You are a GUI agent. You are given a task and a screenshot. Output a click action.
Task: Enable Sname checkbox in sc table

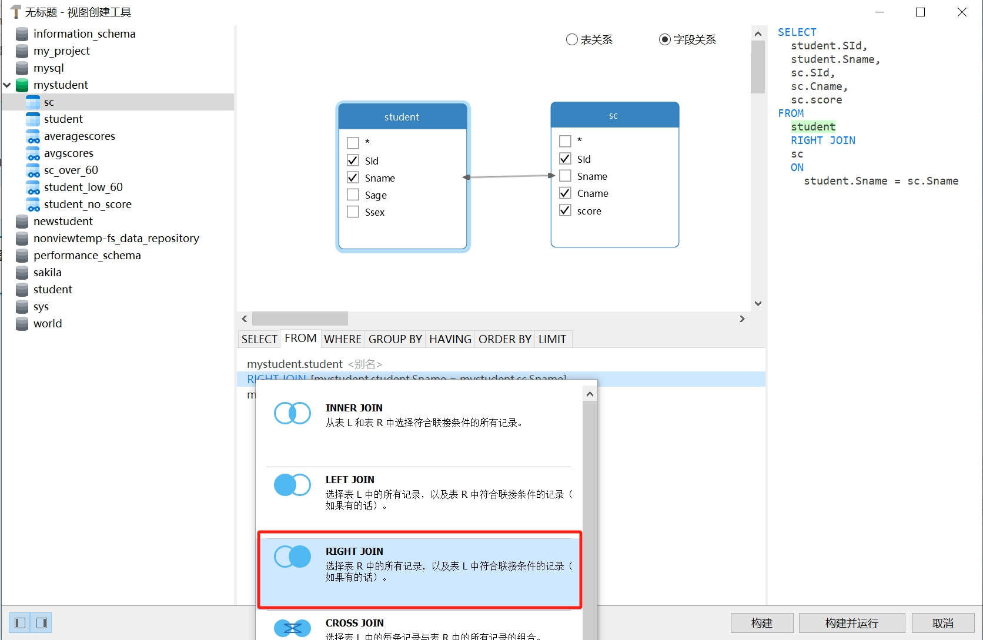565,176
